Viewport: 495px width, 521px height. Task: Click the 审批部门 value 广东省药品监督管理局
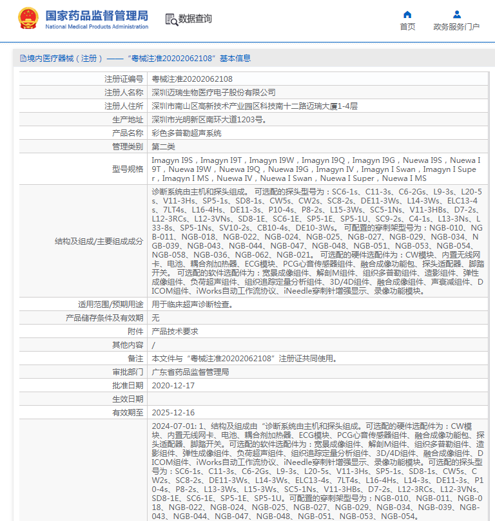tap(190, 372)
